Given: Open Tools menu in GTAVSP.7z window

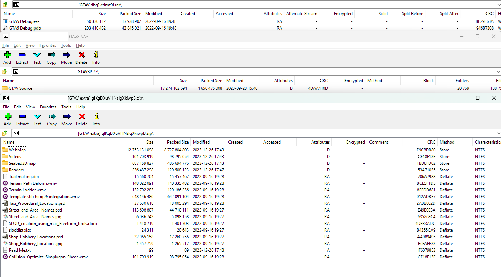Looking at the screenshot, I should tap(66, 45).
